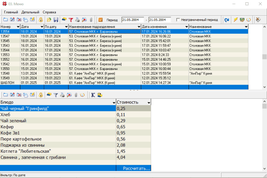
Task: Open the Стоимость column dropdown arrow
Action: pos(149,102)
